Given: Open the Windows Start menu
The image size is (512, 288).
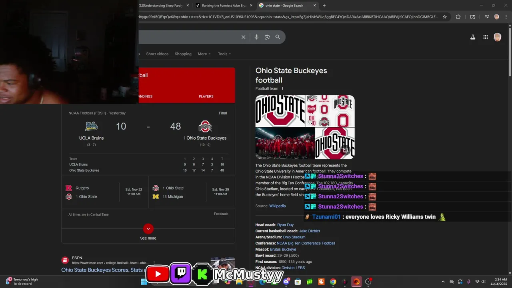Looking at the screenshot, I should point(144,282).
